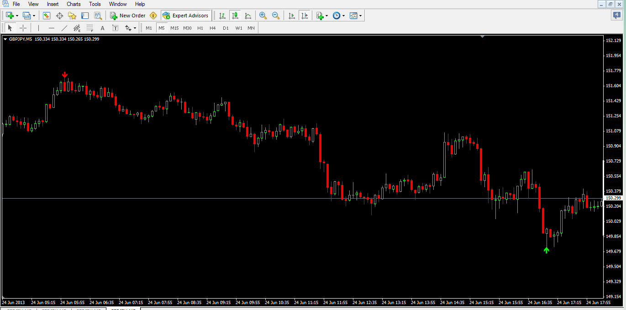Select the horizontal line tool
Screen dimensions: 626x310
[52, 28]
